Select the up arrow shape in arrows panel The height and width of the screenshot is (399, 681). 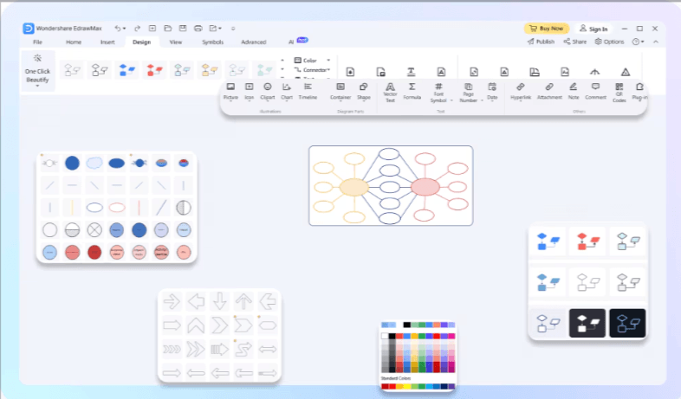[243, 301]
